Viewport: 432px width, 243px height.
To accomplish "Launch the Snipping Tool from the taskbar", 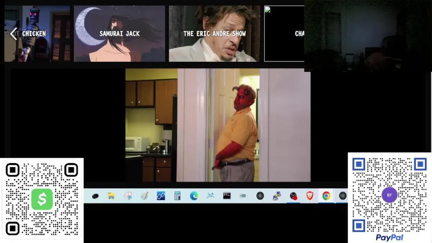I will pyautogui.click(x=128, y=196).
